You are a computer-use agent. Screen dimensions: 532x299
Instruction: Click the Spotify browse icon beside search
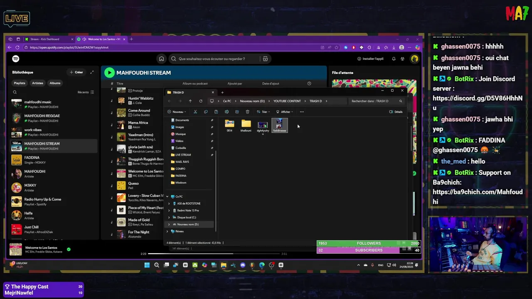(265, 59)
